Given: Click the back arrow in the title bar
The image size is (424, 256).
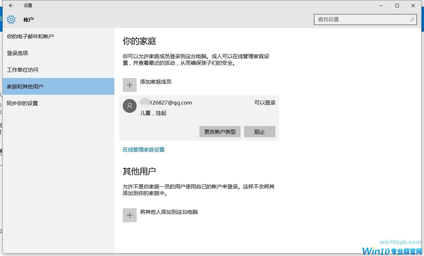Looking at the screenshot, I should pos(11,6).
